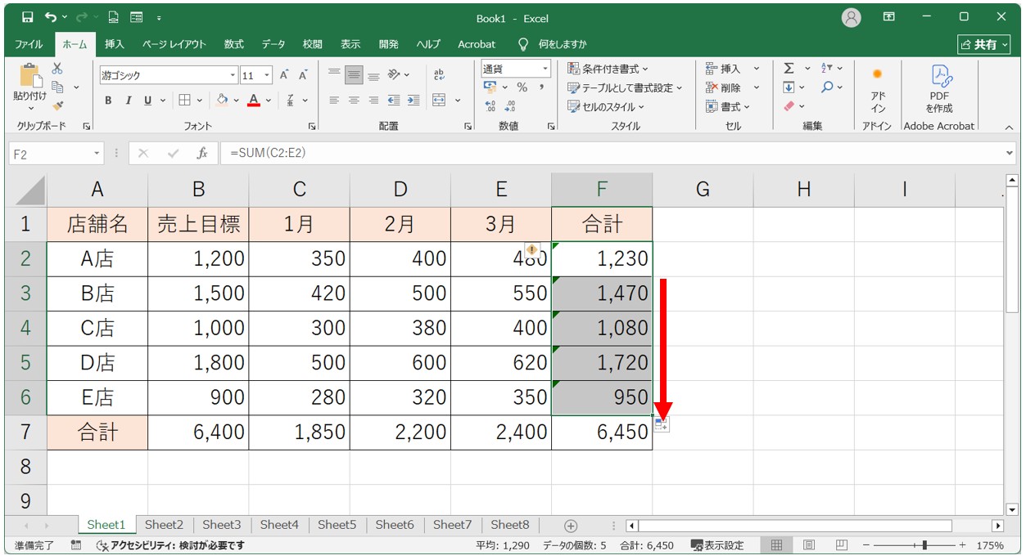
Task: Click the zoom slider handle
Action: pos(924,545)
